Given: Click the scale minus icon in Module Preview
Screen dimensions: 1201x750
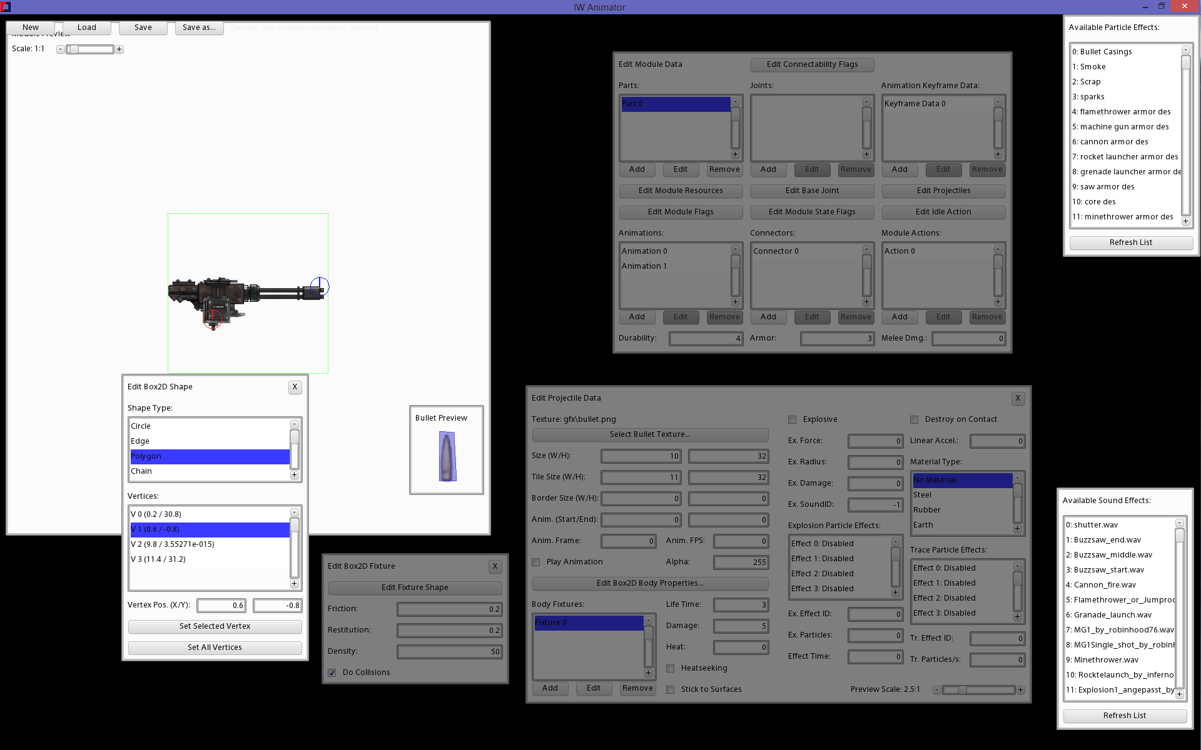Looking at the screenshot, I should tap(60, 49).
